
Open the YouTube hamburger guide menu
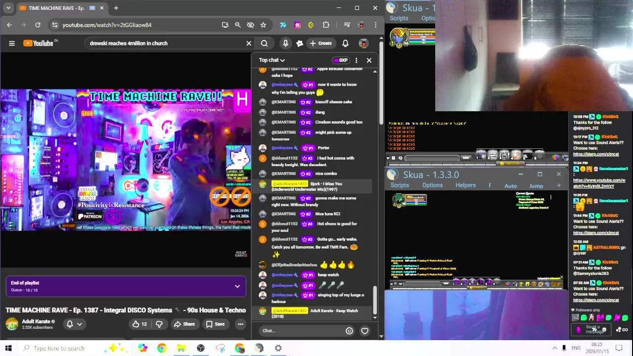(12, 44)
